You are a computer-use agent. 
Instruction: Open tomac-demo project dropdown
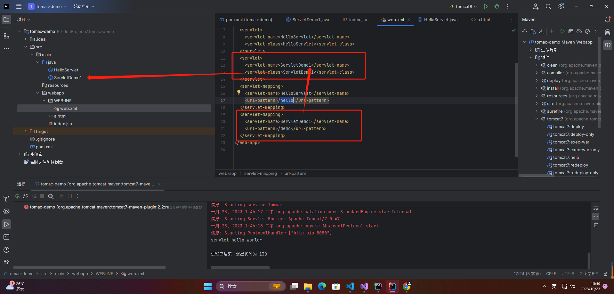coord(47,6)
